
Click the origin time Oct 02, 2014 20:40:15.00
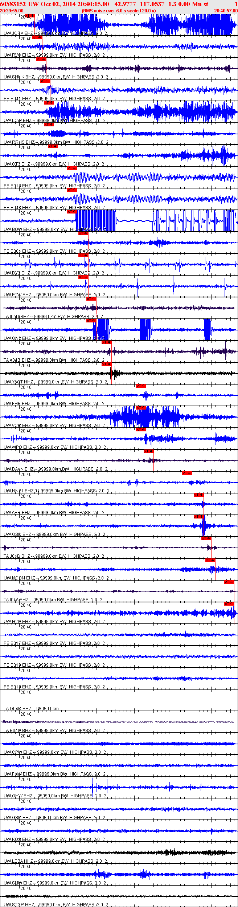(74, 4)
